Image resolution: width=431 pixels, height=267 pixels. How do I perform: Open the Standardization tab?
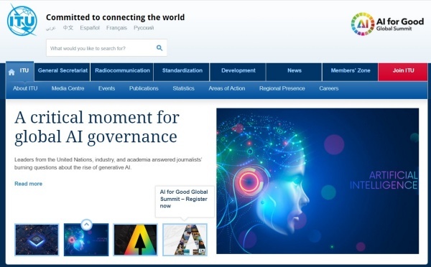(182, 70)
